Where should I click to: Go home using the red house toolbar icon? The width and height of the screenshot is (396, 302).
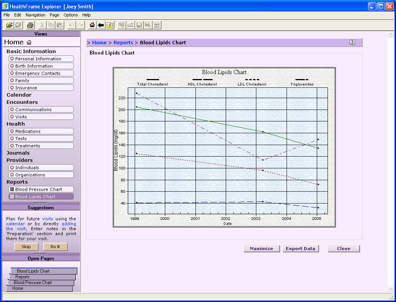pyautogui.click(x=92, y=25)
